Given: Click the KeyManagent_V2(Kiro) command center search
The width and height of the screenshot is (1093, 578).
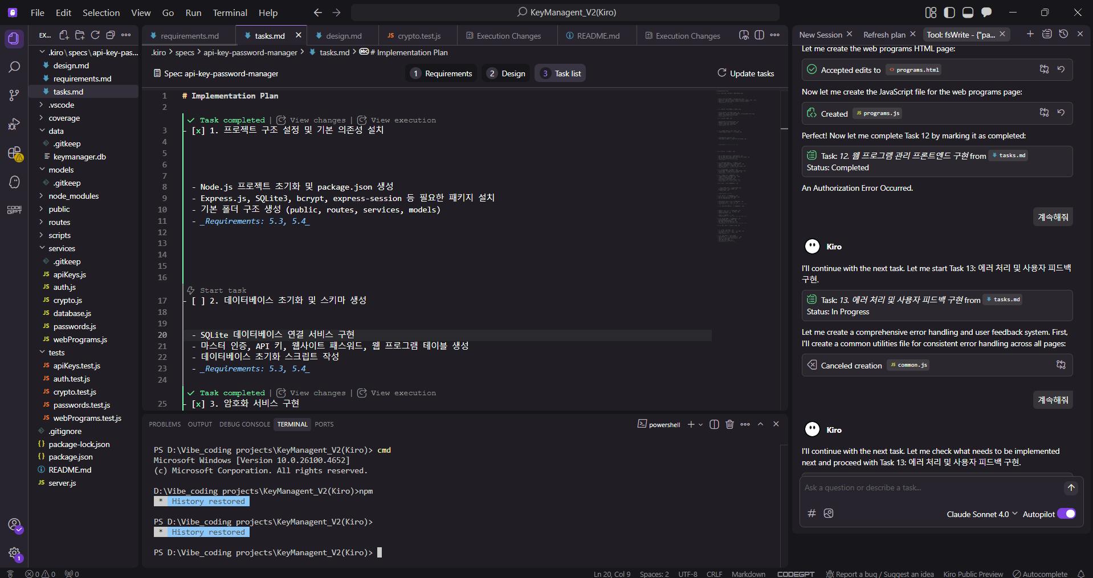Looking at the screenshot, I should pos(565,13).
